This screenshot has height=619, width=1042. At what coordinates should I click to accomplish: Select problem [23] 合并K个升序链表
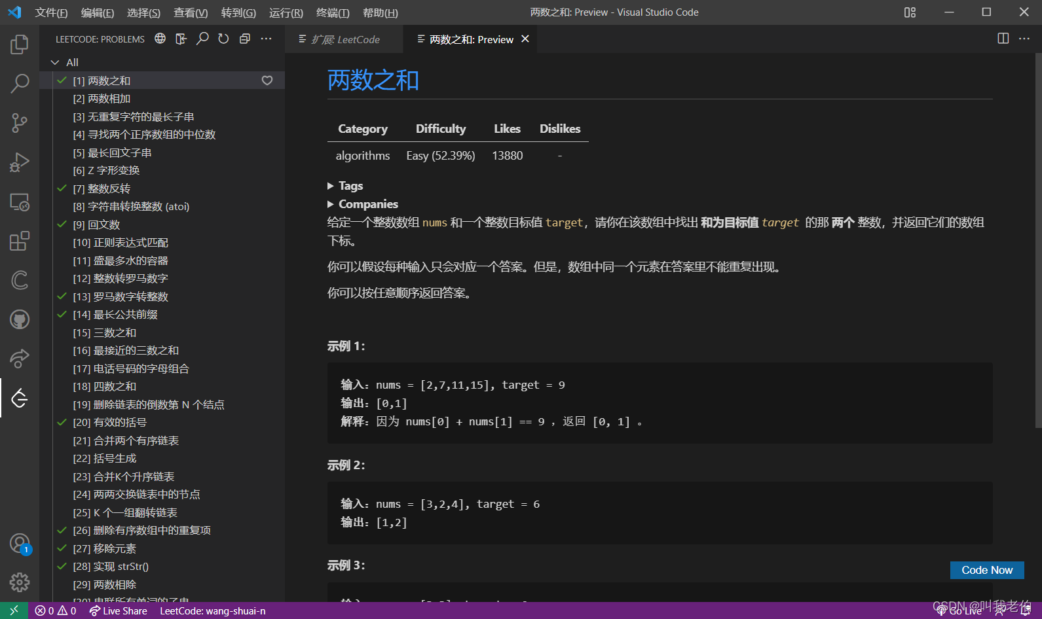(162, 476)
